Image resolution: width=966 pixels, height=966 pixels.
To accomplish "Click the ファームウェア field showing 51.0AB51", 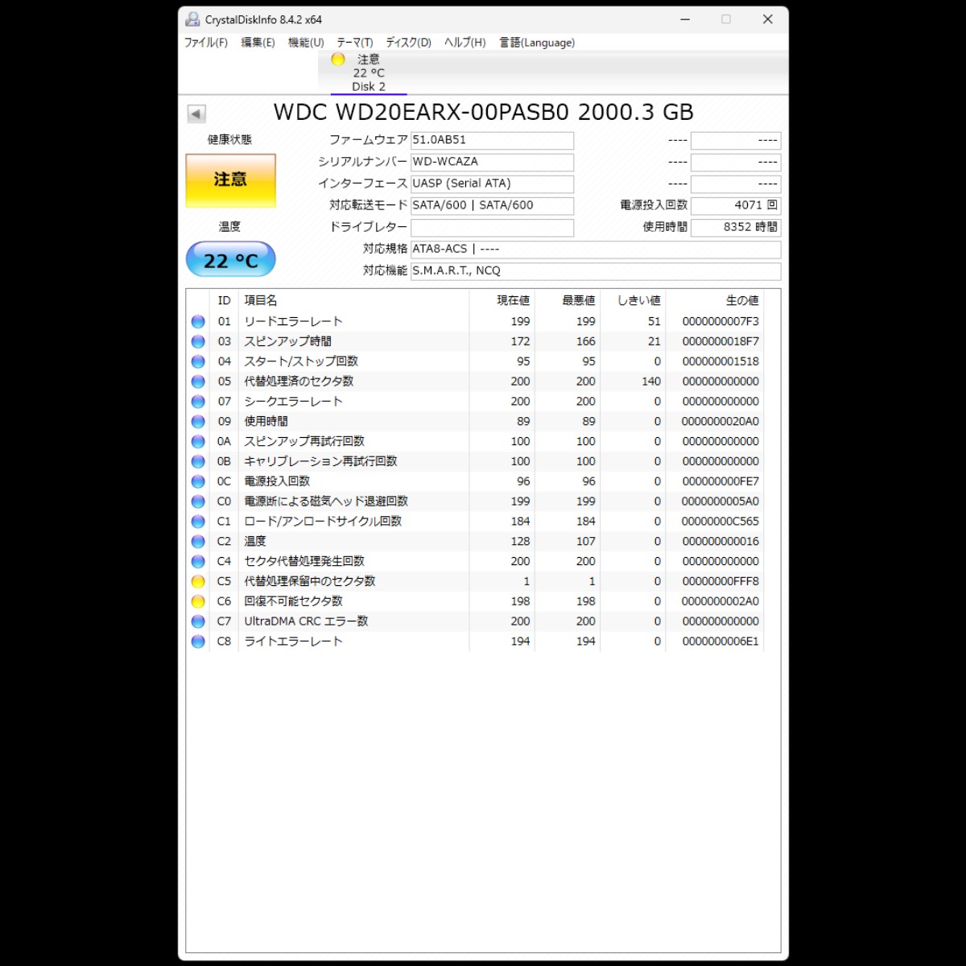I will point(492,140).
